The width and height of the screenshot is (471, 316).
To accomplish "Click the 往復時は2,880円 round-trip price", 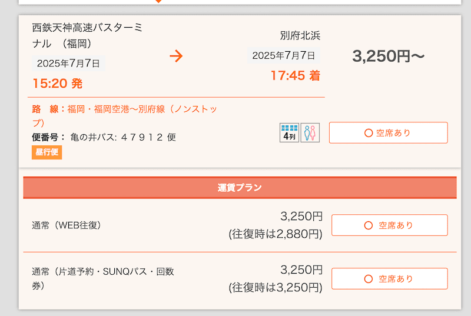I will [x=276, y=234].
